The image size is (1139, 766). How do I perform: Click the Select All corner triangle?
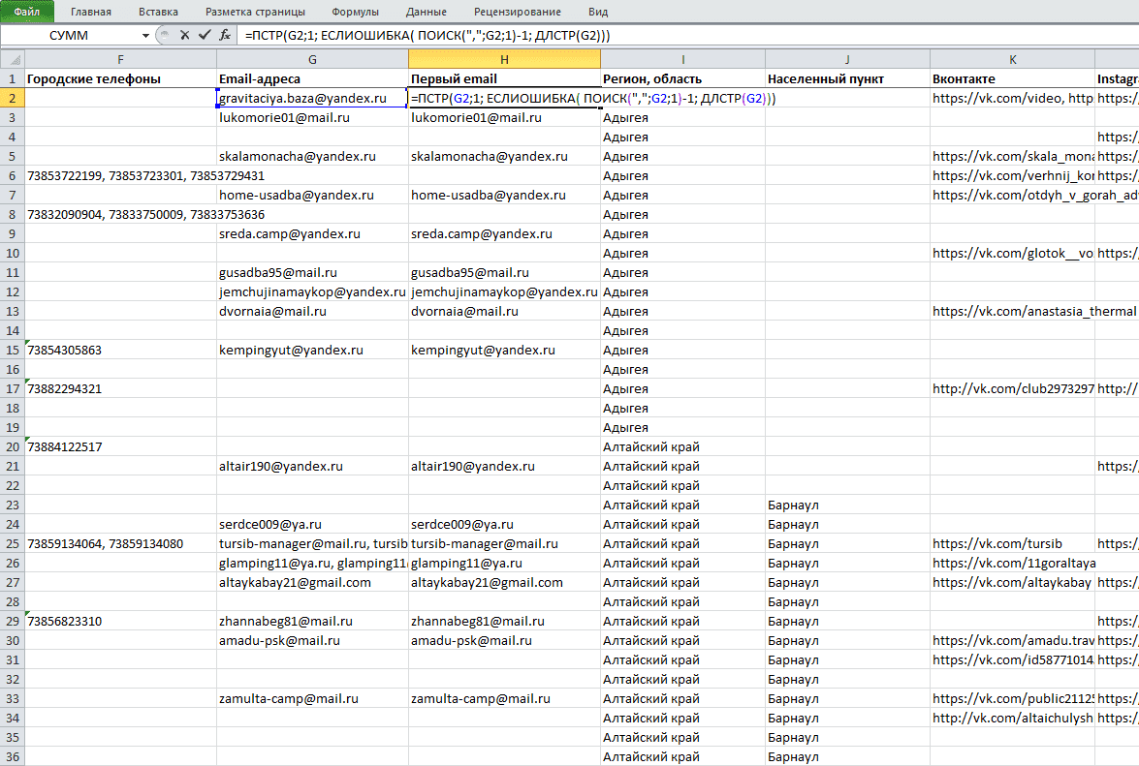coord(13,59)
